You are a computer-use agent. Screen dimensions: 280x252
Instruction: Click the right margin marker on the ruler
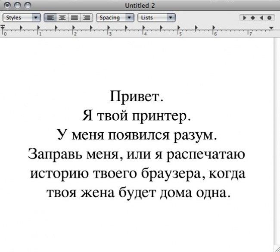271,28
